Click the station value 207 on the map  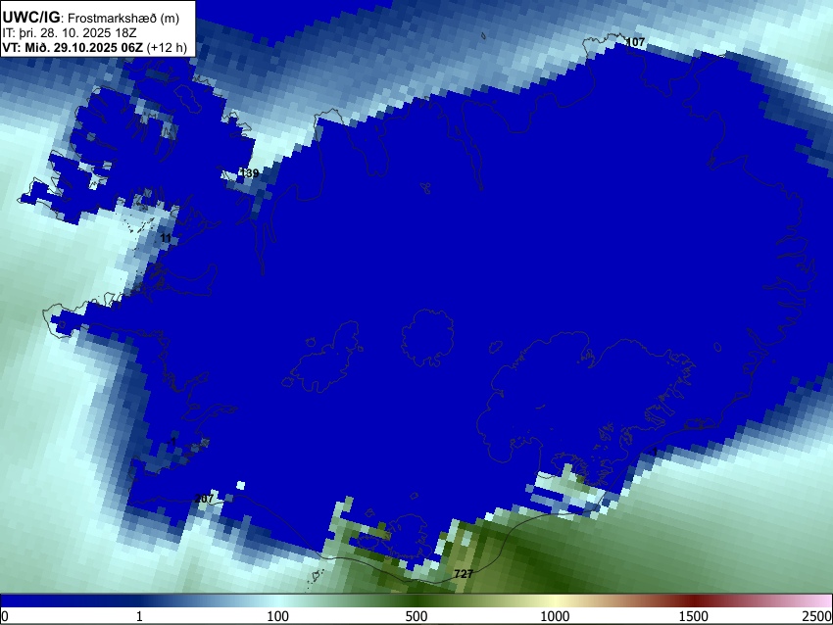click(204, 498)
